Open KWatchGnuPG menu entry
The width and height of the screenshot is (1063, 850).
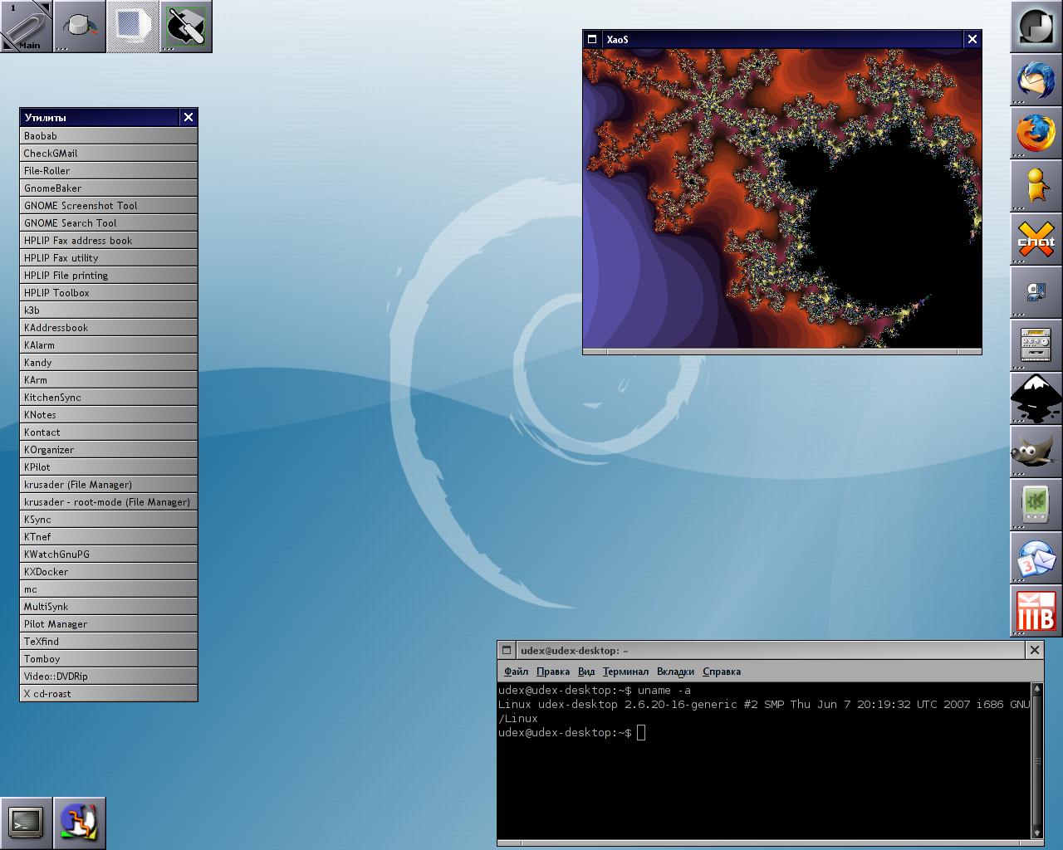[x=109, y=554]
